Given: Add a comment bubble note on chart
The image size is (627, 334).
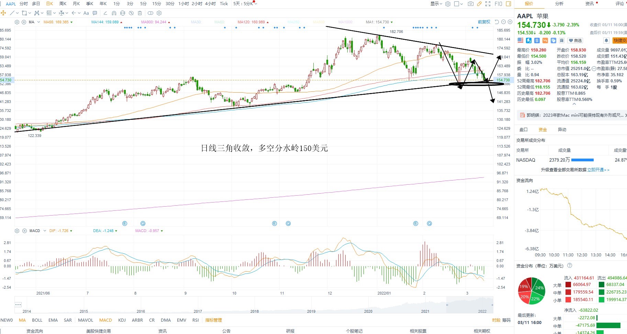Looking at the screenshot, I should pyautogui.click(x=95, y=13).
